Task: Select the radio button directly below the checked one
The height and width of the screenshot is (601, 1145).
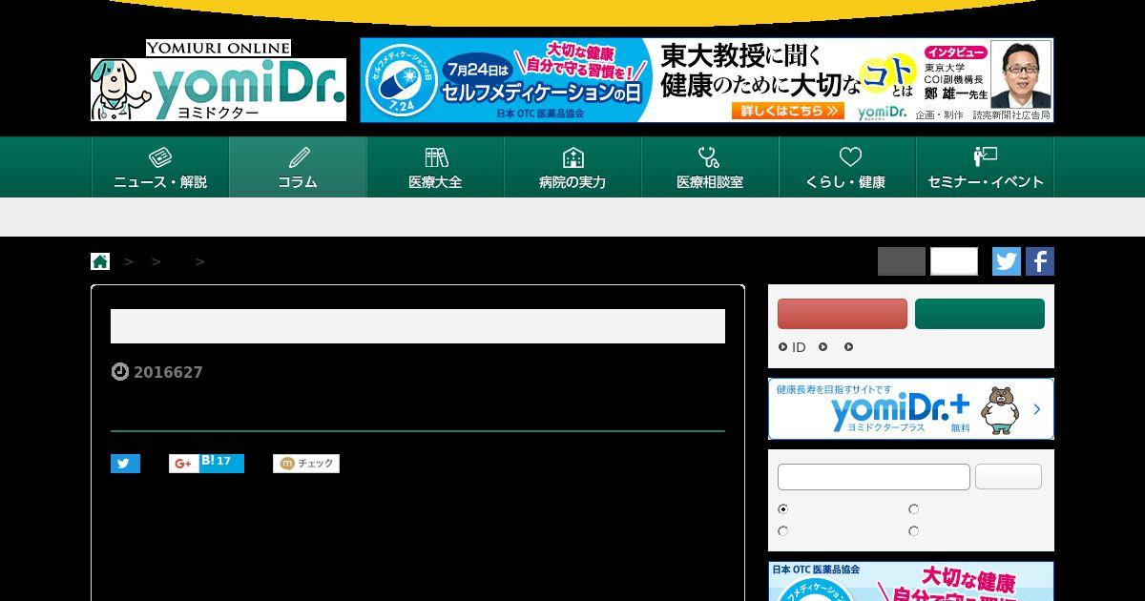Action: 783,531
